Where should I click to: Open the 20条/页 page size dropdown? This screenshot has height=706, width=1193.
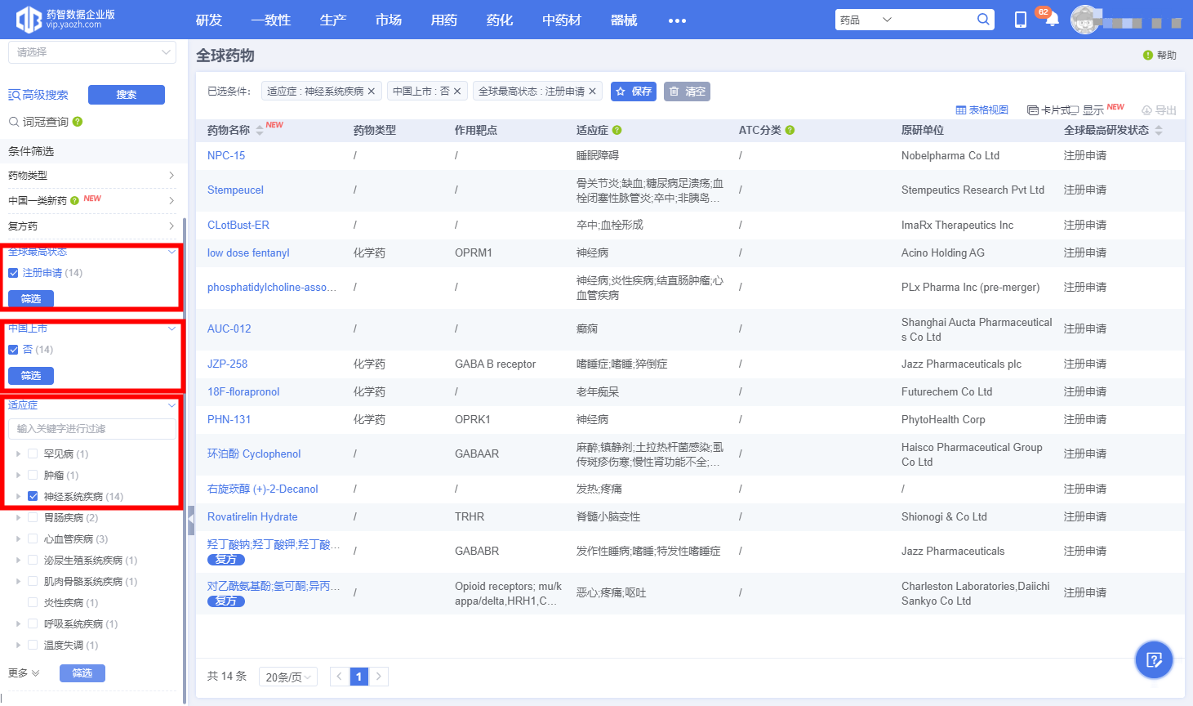pos(289,677)
